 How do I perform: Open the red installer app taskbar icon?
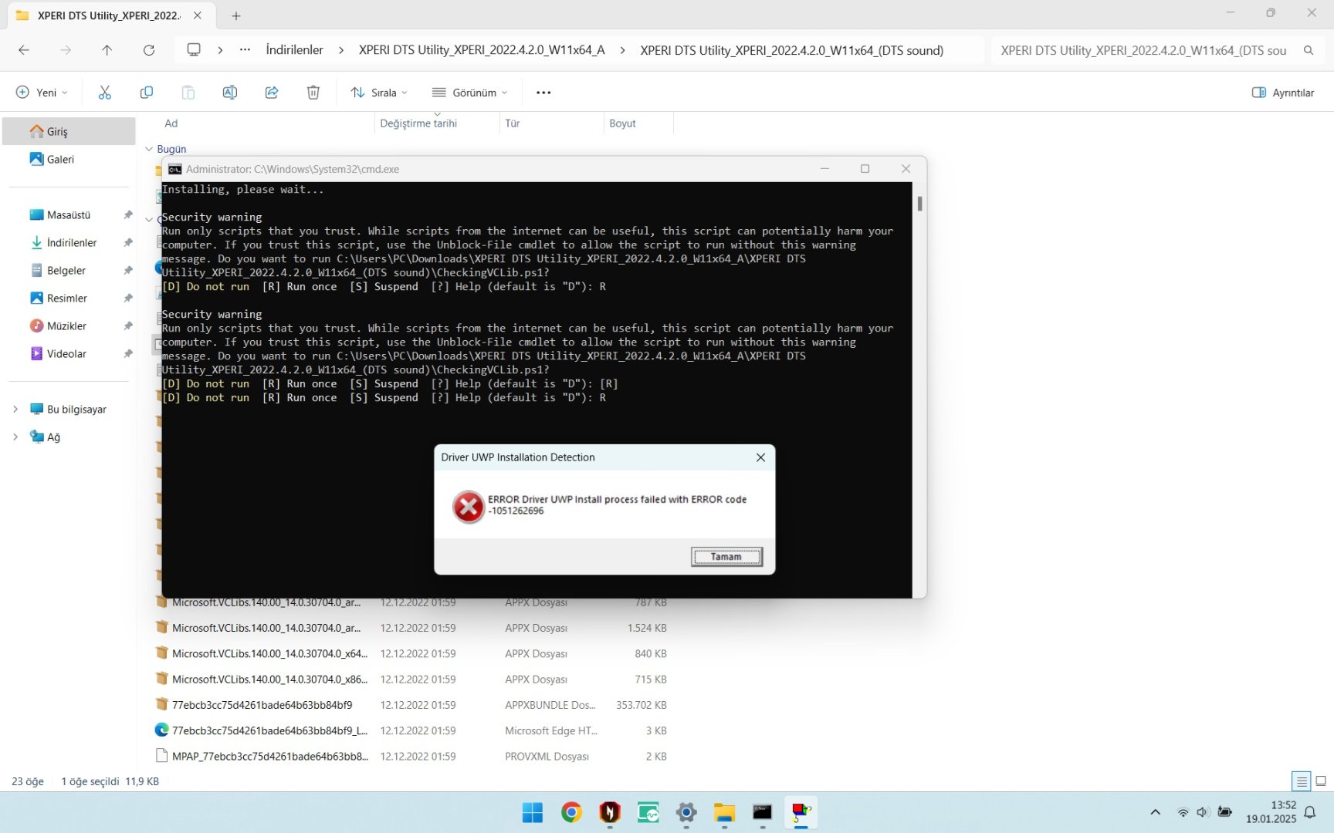pyautogui.click(x=801, y=812)
